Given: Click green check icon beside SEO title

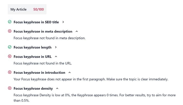Looking at the screenshot, I should point(10,22).
